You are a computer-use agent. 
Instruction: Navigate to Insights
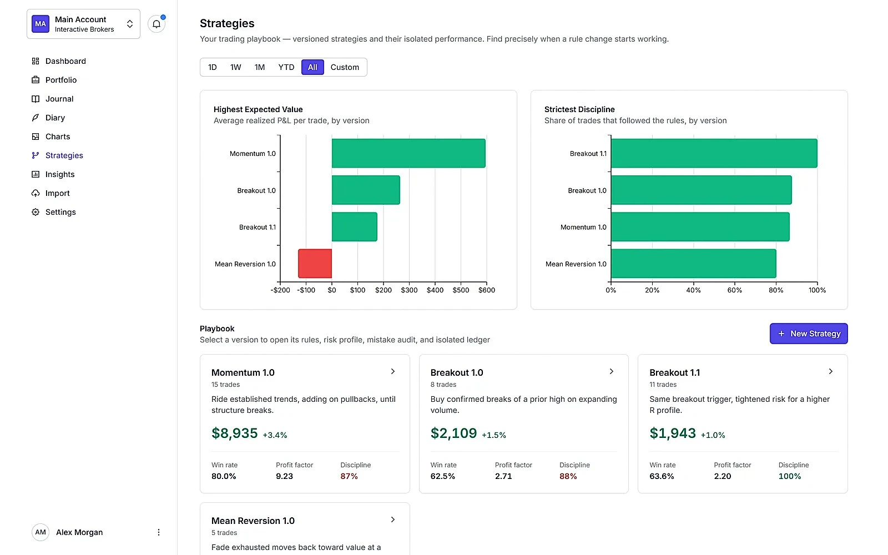click(60, 174)
